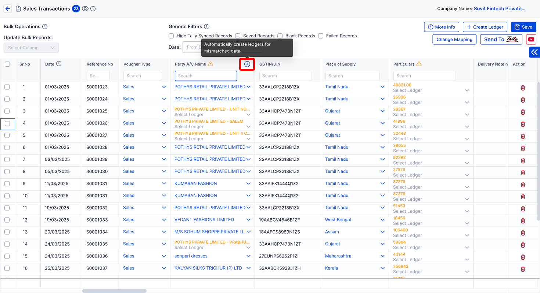The width and height of the screenshot is (540, 293).
Task: Click auto-create ledgers plus icon in Party A/C Name
Action: pyautogui.click(x=247, y=64)
